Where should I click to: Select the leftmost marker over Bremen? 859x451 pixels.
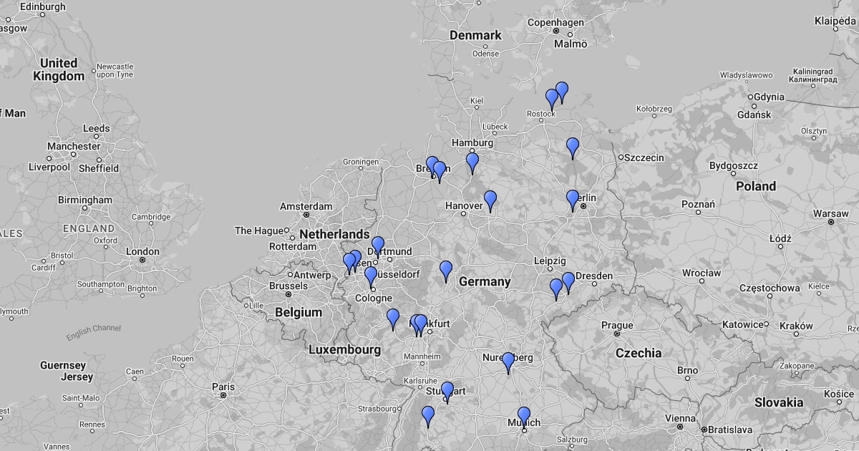(x=432, y=165)
